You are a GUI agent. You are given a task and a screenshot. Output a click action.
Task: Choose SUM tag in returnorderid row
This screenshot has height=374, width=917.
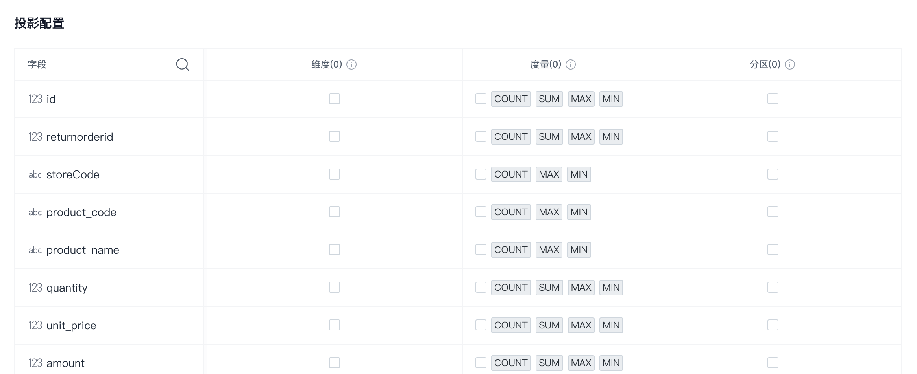coord(549,137)
